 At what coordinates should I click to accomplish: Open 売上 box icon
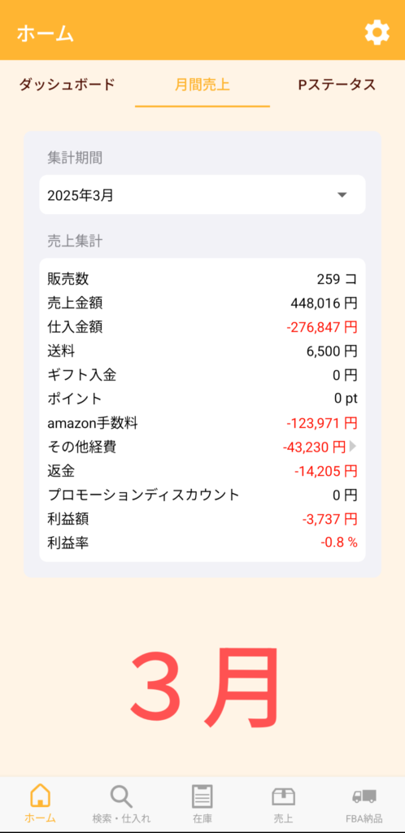coord(283,796)
